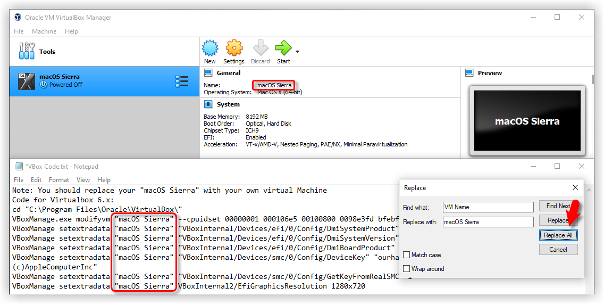Click the General section header

(x=229, y=73)
